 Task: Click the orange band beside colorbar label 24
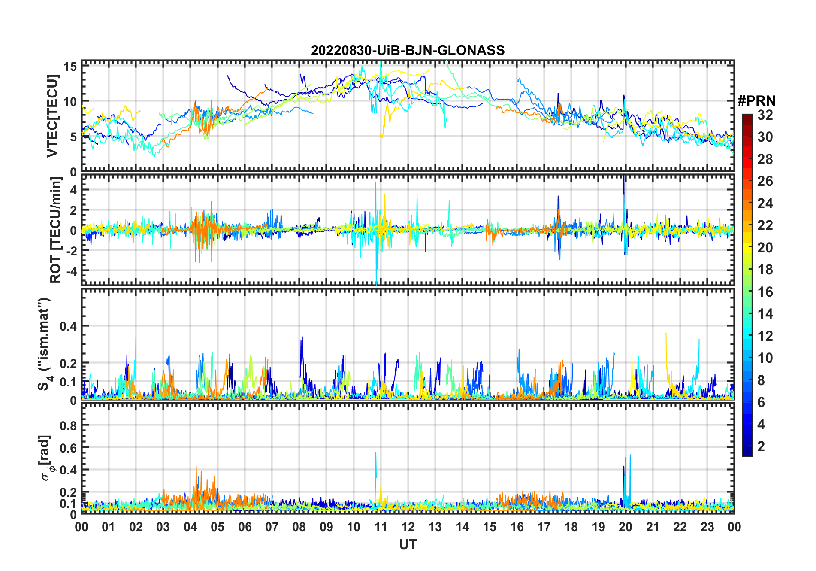[747, 203]
